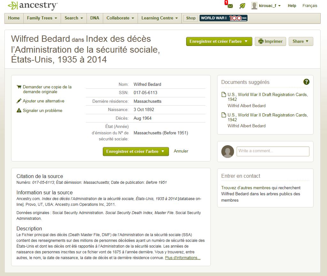Switch language to Français
The height and width of the screenshot is (276, 327).
point(310,6)
